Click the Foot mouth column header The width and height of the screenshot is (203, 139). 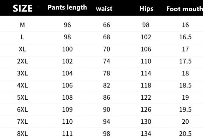coord(184,9)
